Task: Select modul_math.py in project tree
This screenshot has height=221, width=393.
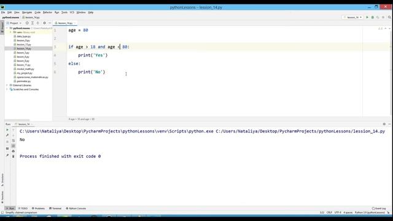Action: [26, 69]
